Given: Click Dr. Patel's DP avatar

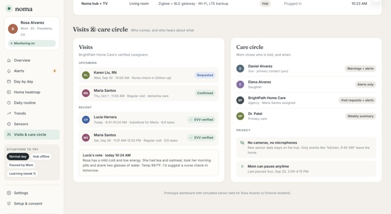Looking at the screenshot, I should (240, 116).
